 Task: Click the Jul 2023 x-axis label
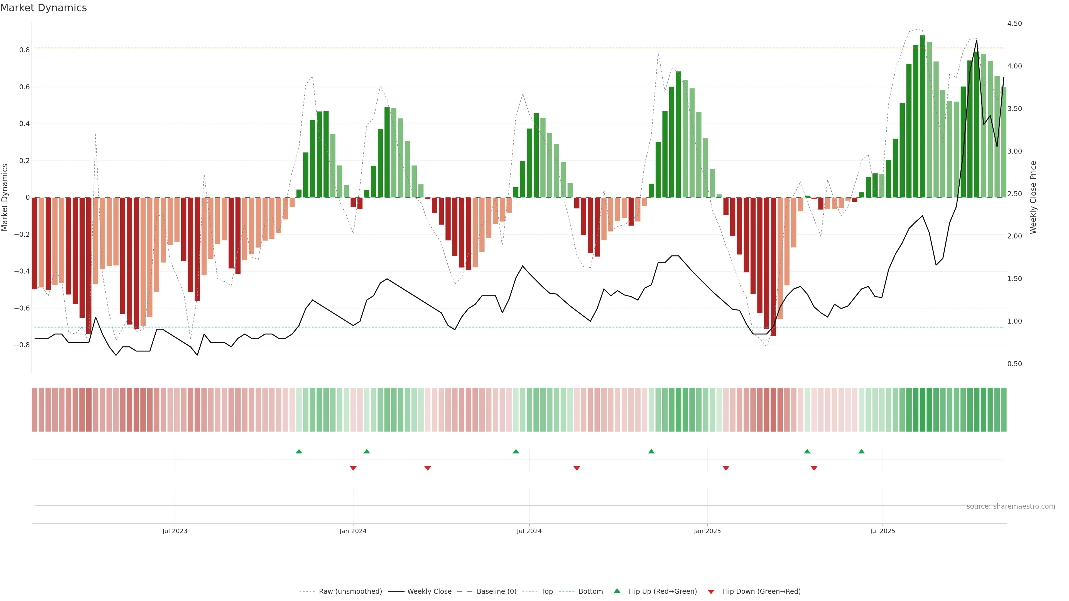tap(175, 531)
